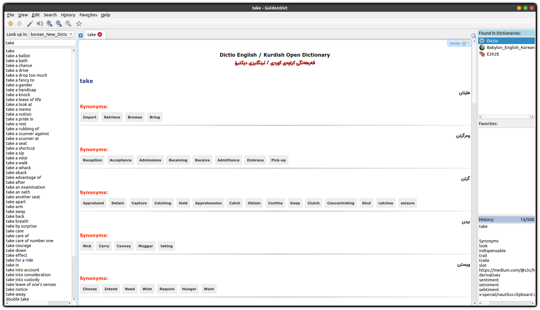Screen dimensions: 540x310
Task: Select the E2K2E dictionary entry
Action: click(x=506, y=54)
